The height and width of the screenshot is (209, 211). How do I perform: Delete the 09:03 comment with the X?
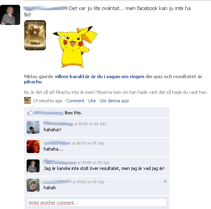click(x=165, y=182)
